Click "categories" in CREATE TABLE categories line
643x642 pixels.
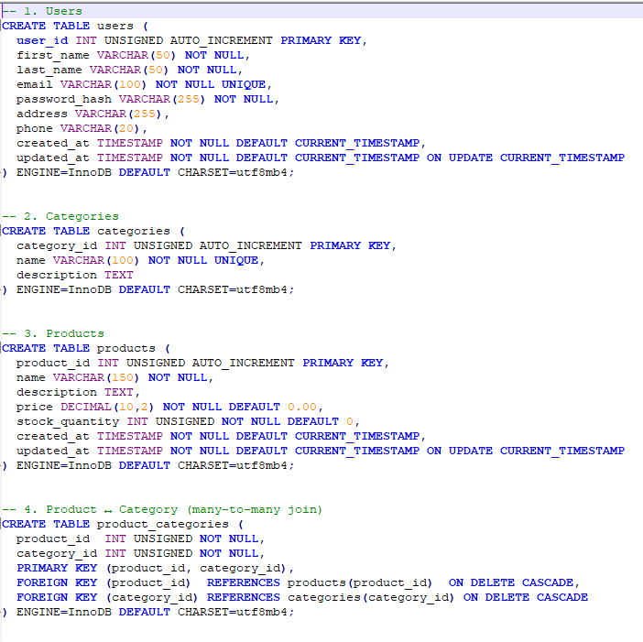[134, 231]
